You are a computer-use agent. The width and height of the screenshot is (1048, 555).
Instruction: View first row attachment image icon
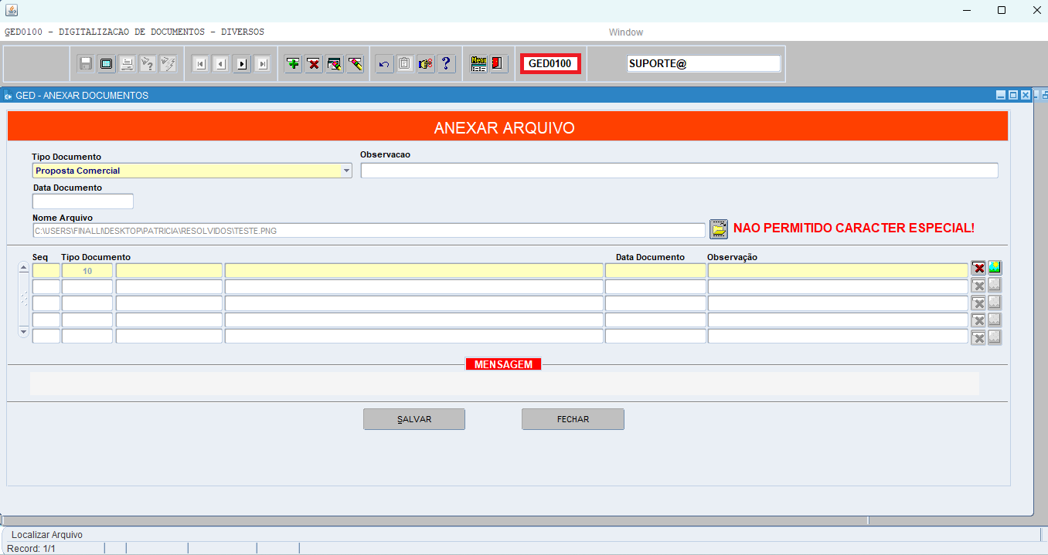(995, 268)
